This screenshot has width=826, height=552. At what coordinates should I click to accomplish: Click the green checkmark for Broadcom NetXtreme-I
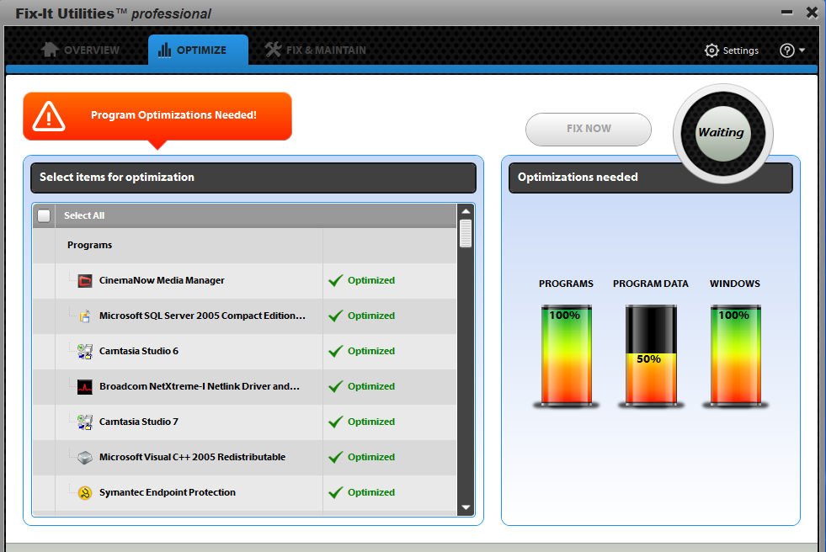336,386
